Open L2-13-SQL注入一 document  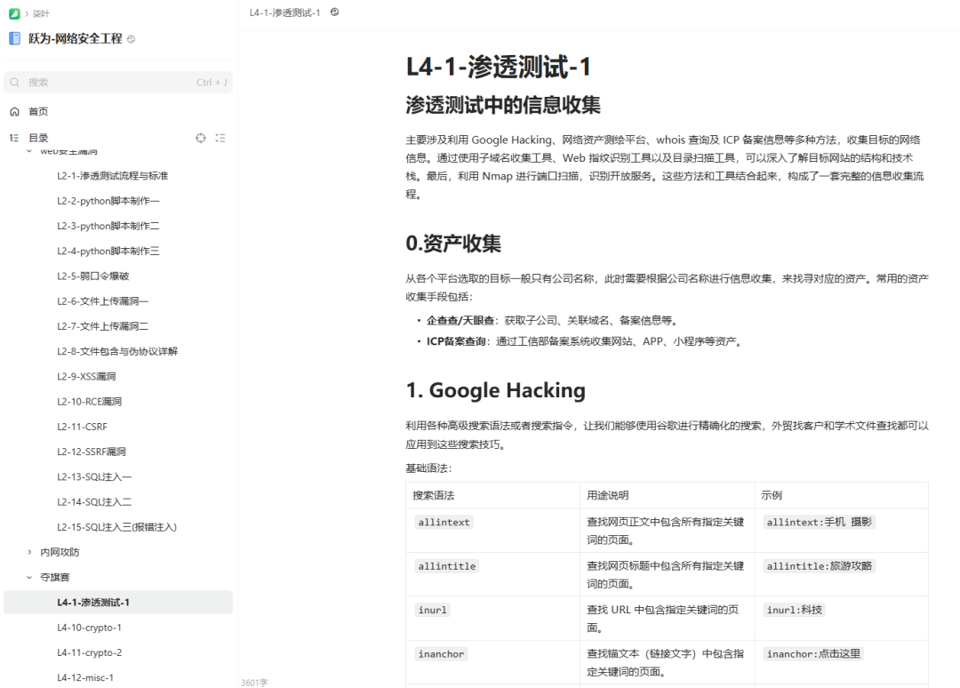pos(94,476)
